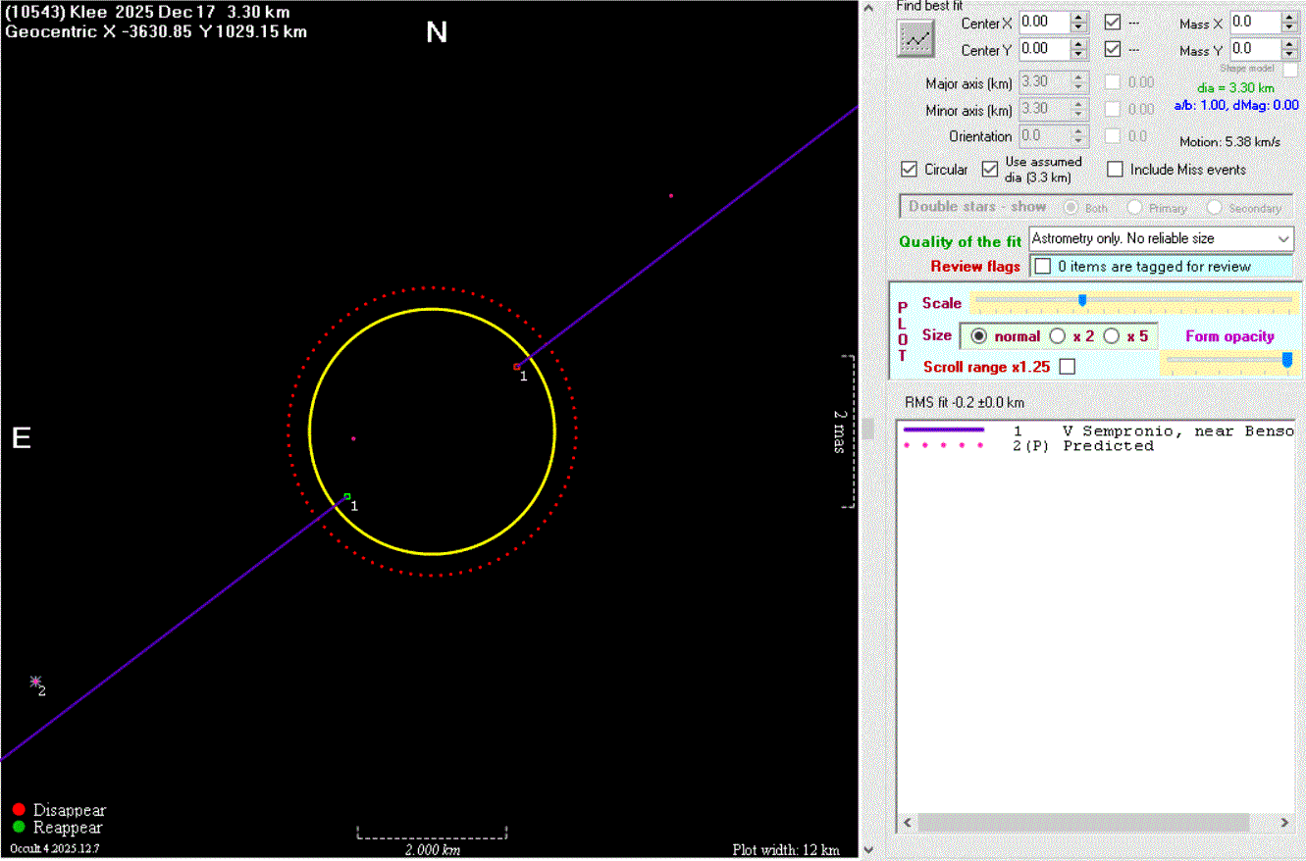
Task: Click the Disappear marker at chord 1's upper end
Action: 517,367
